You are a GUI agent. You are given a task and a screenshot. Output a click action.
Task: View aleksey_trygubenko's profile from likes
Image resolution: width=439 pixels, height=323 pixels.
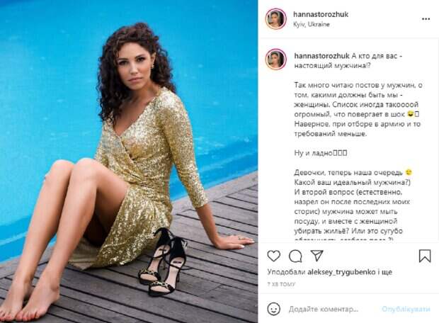[x=341, y=272]
